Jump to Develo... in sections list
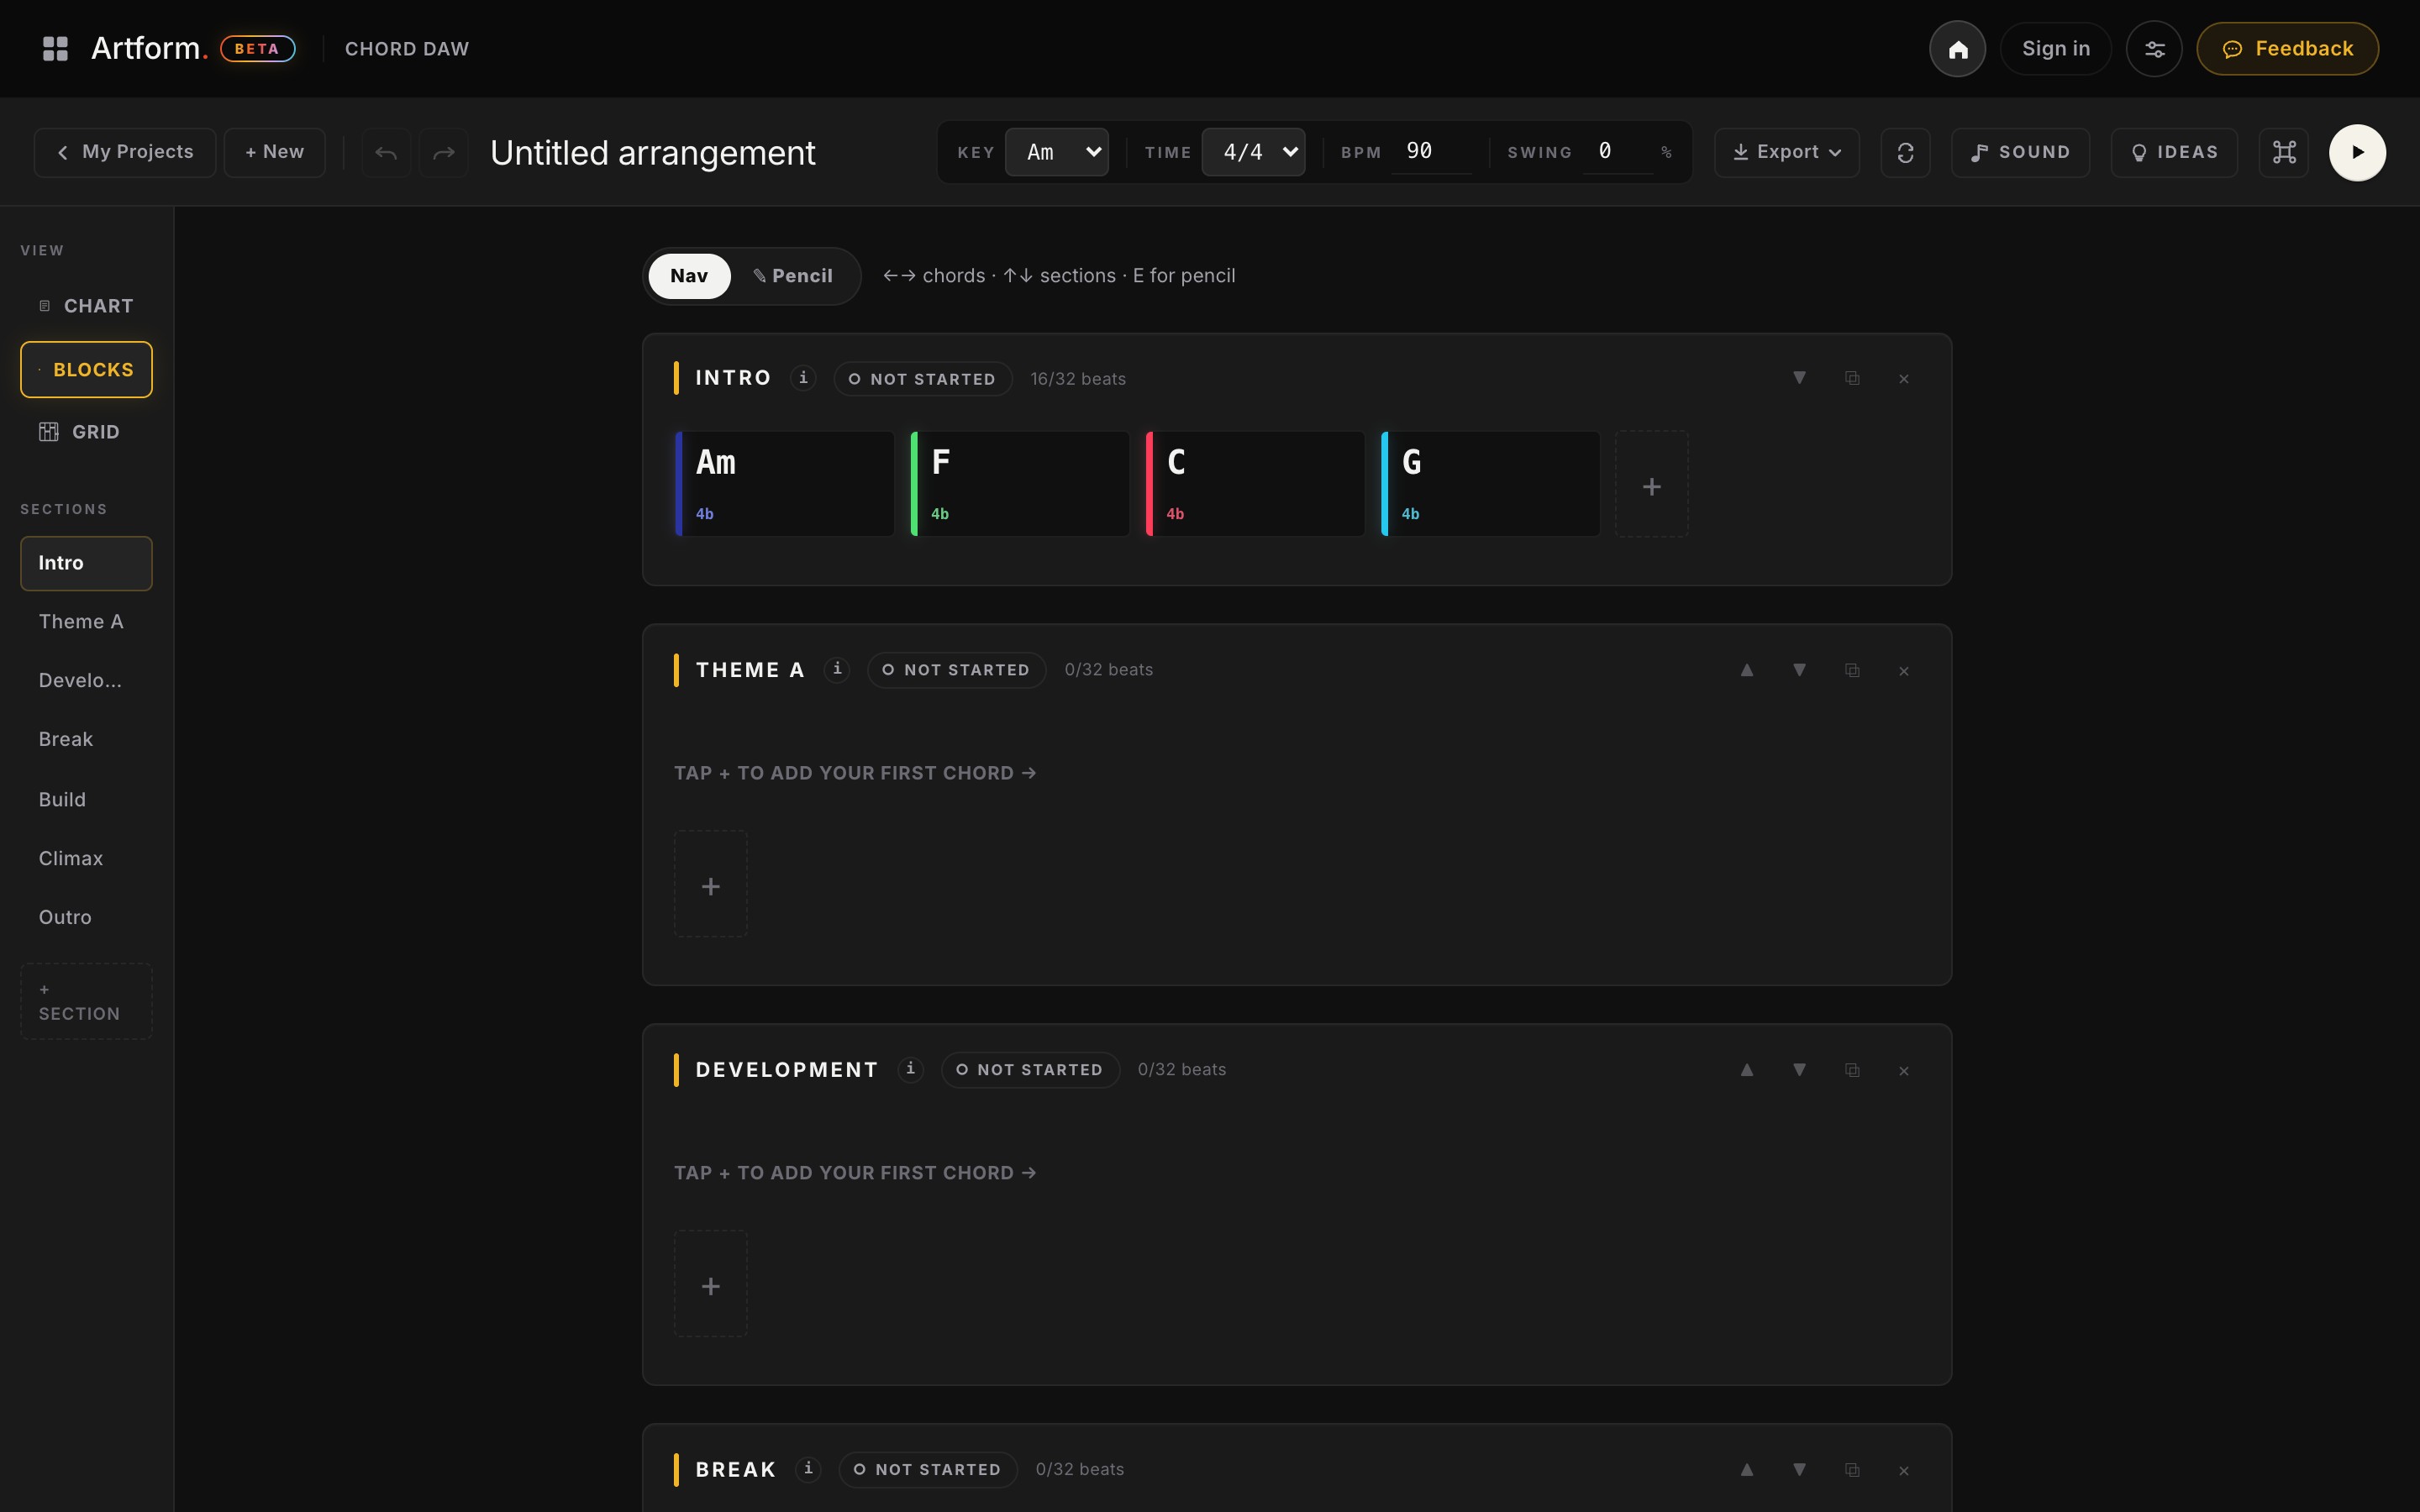Screen dimensions: 2420x1512 86,681
